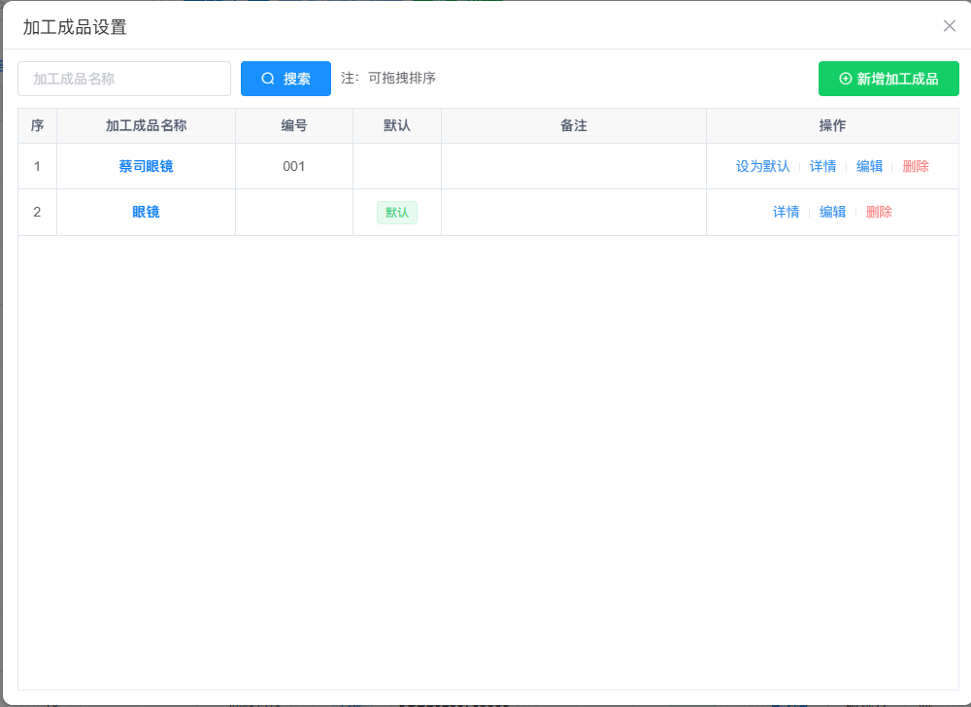This screenshot has height=707, width=971.
Task: Click the green 默认 tag in row 2
Action: coord(396,213)
